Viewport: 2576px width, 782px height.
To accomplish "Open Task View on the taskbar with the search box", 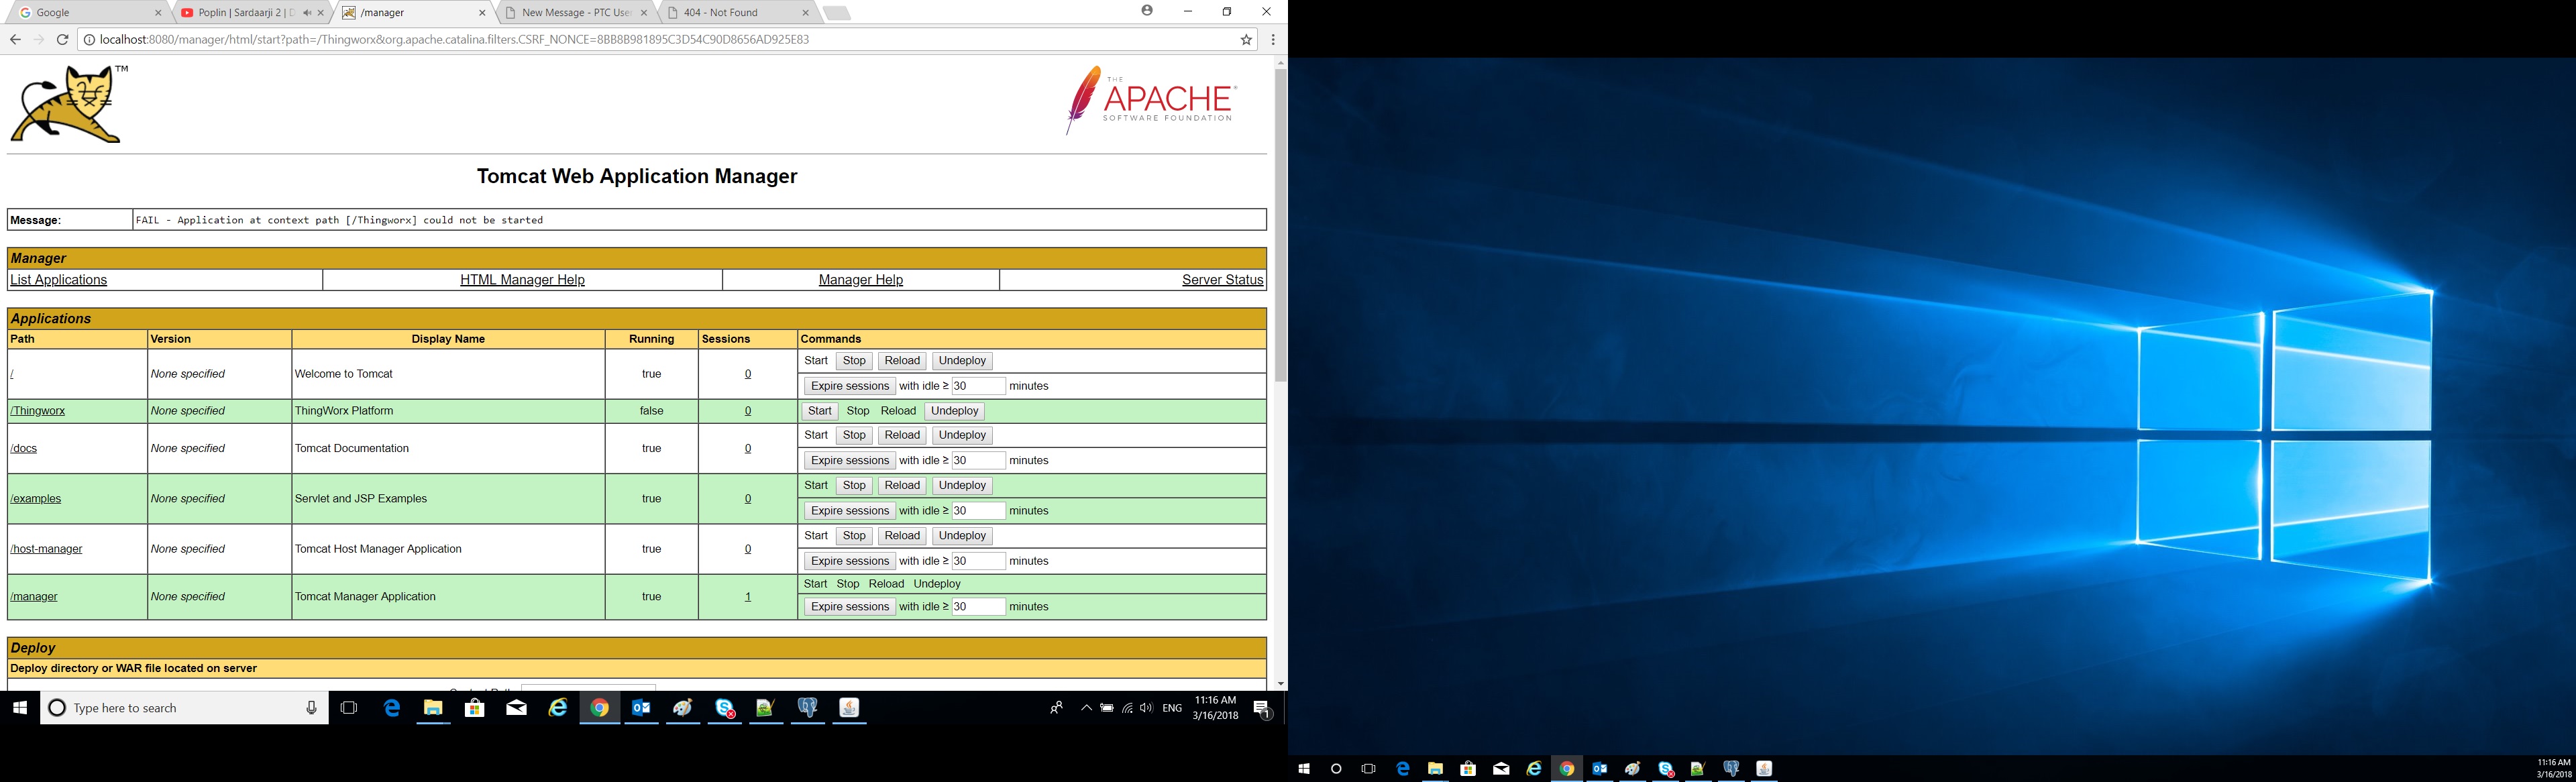I will 348,708.
